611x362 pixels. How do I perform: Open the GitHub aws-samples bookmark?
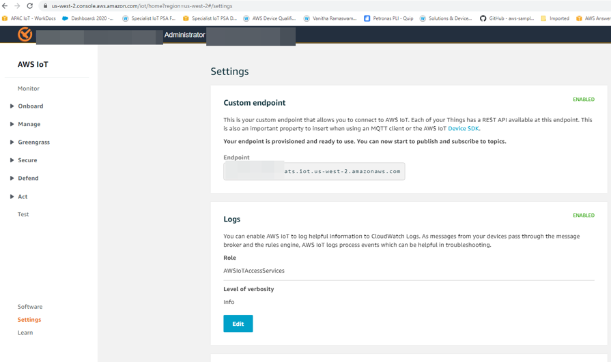point(507,18)
